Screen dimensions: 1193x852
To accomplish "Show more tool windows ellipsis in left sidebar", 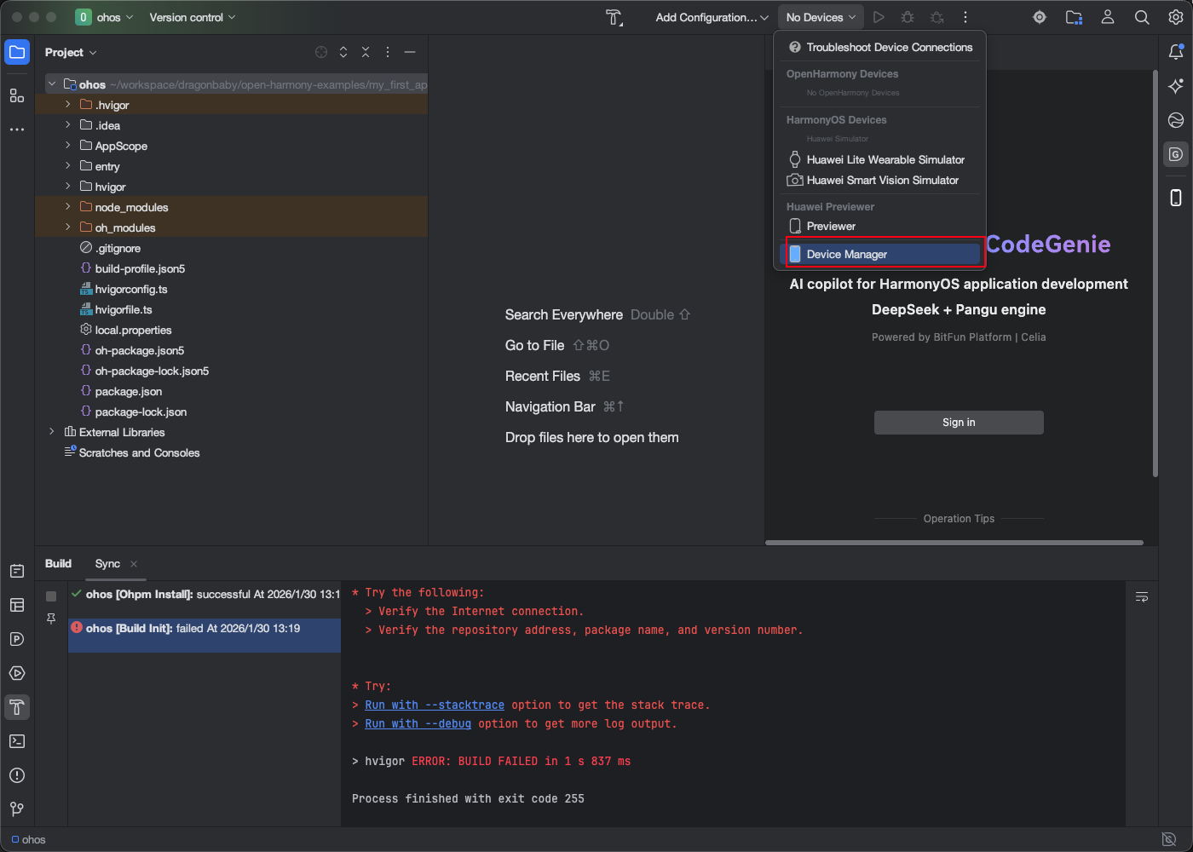I will pyautogui.click(x=17, y=130).
